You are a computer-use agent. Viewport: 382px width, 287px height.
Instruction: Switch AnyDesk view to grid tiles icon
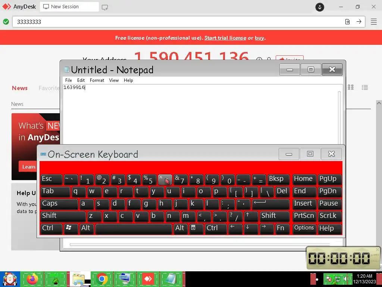click(351, 87)
